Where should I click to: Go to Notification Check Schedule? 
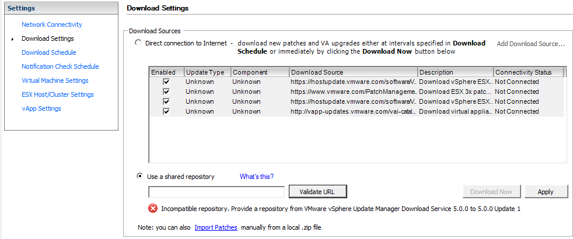point(60,66)
